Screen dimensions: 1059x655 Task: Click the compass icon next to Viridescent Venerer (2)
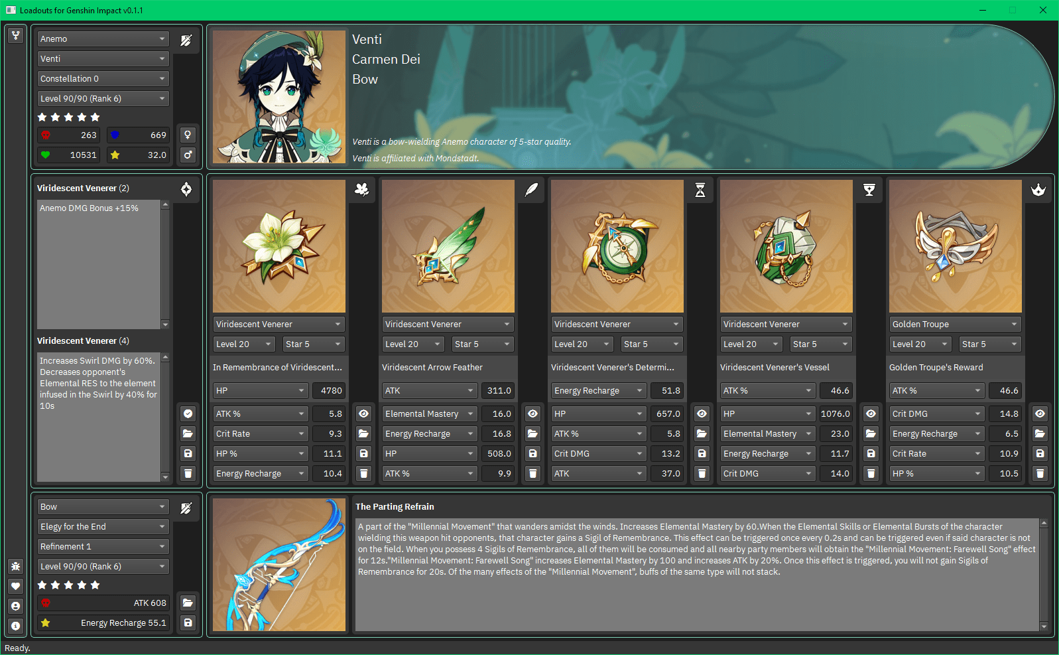click(x=186, y=189)
